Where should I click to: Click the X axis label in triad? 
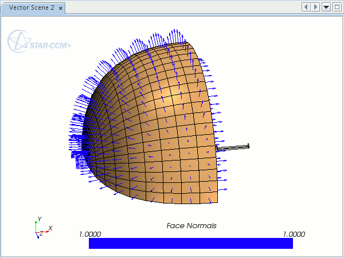coord(50,228)
